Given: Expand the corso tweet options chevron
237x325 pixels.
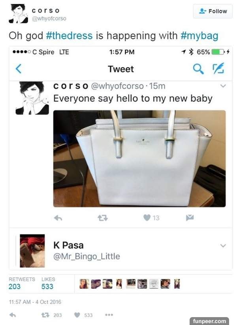Looking at the screenshot, I should [x=223, y=86].
